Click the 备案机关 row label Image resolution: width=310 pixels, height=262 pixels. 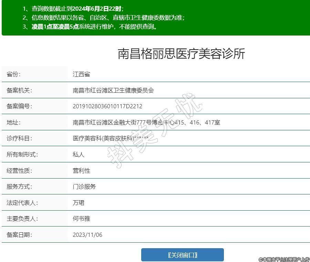point(19,90)
